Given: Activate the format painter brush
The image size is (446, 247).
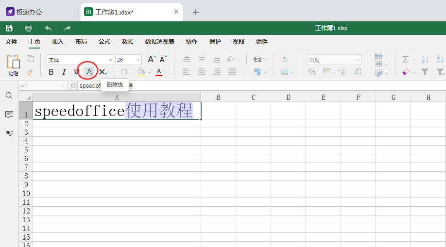Looking at the screenshot, I should [30, 72].
